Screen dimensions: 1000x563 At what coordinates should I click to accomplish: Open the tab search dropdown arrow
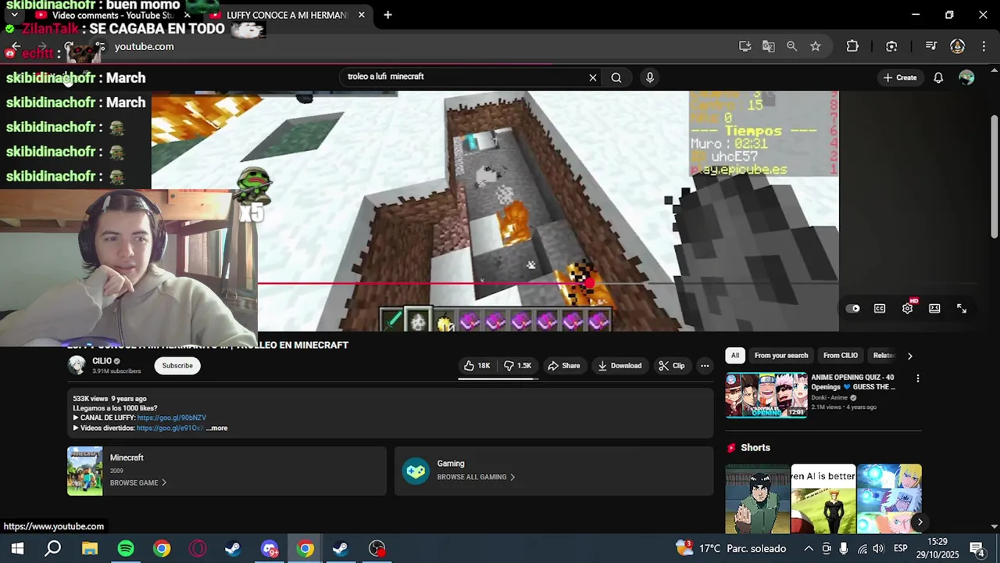[x=14, y=15]
